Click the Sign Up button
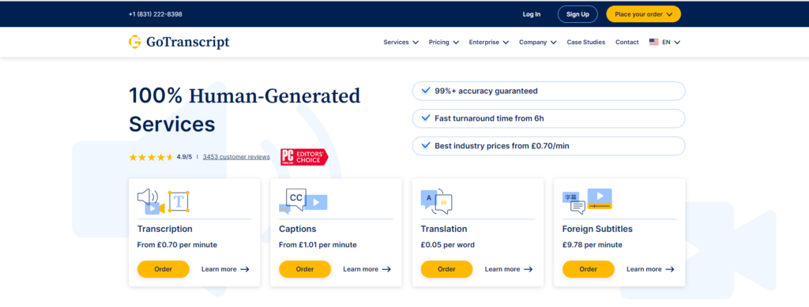809x307 pixels. [x=578, y=14]
